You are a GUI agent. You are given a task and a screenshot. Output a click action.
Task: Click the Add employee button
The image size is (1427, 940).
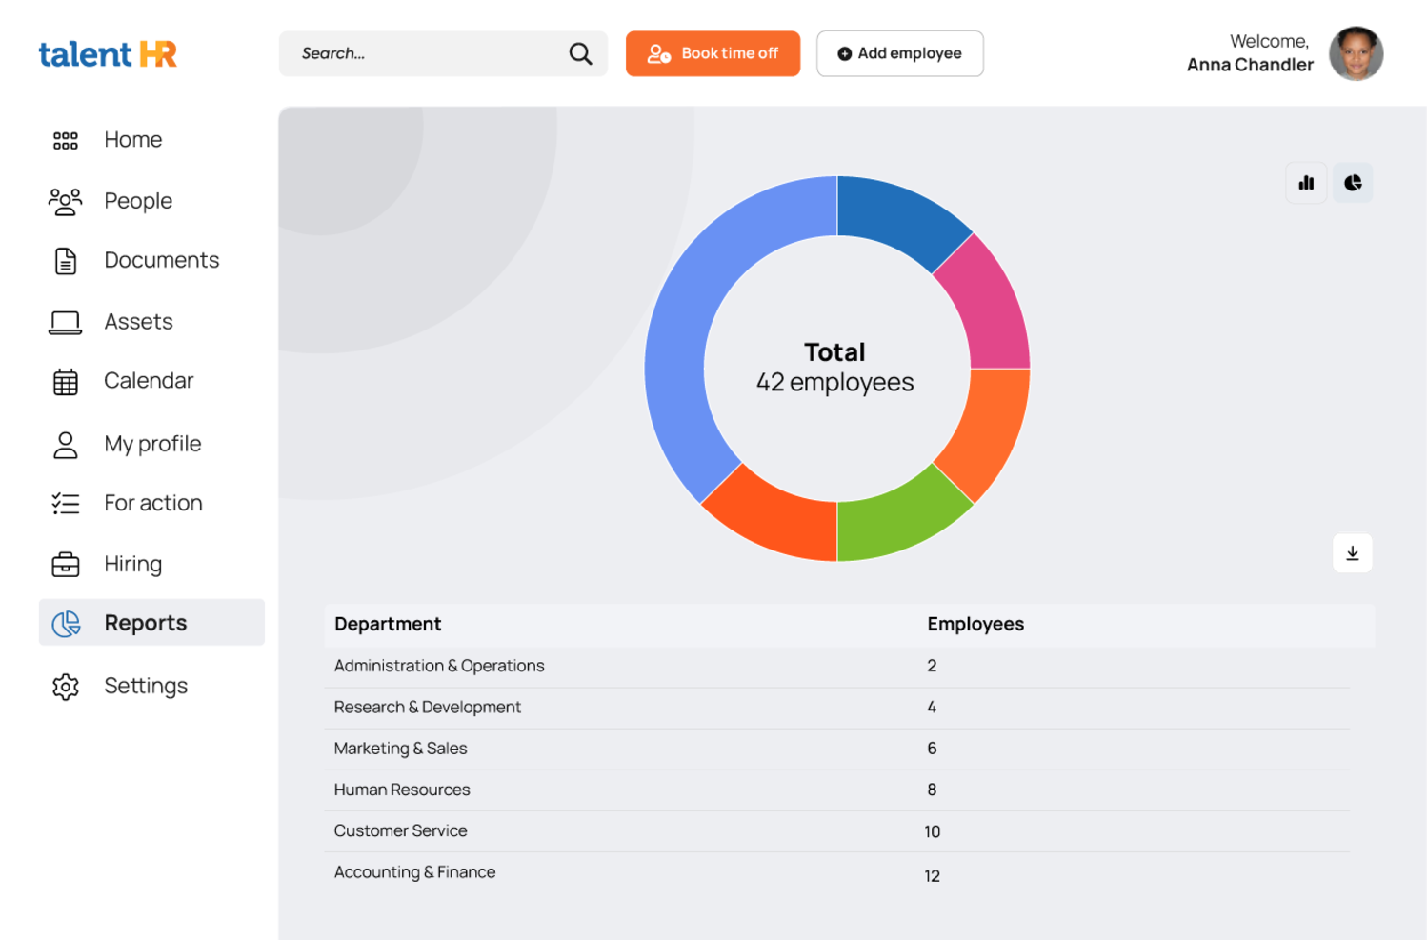click(899, 54)
